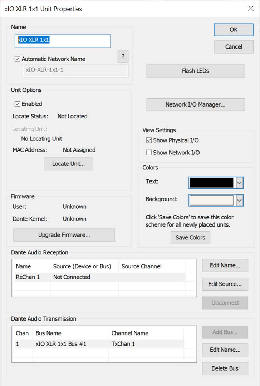Click the Not Assigned MAC address value
Screen dimensions: 260x386
(79, 150)
